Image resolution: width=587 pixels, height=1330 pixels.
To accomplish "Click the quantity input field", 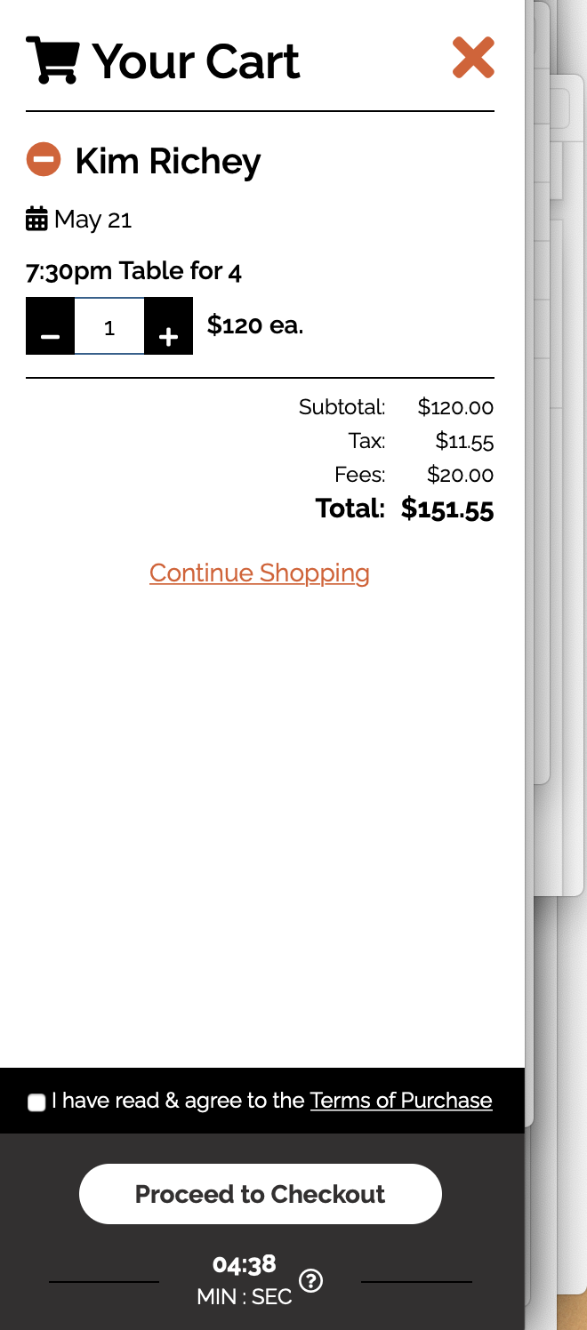I will pos(109,326).
